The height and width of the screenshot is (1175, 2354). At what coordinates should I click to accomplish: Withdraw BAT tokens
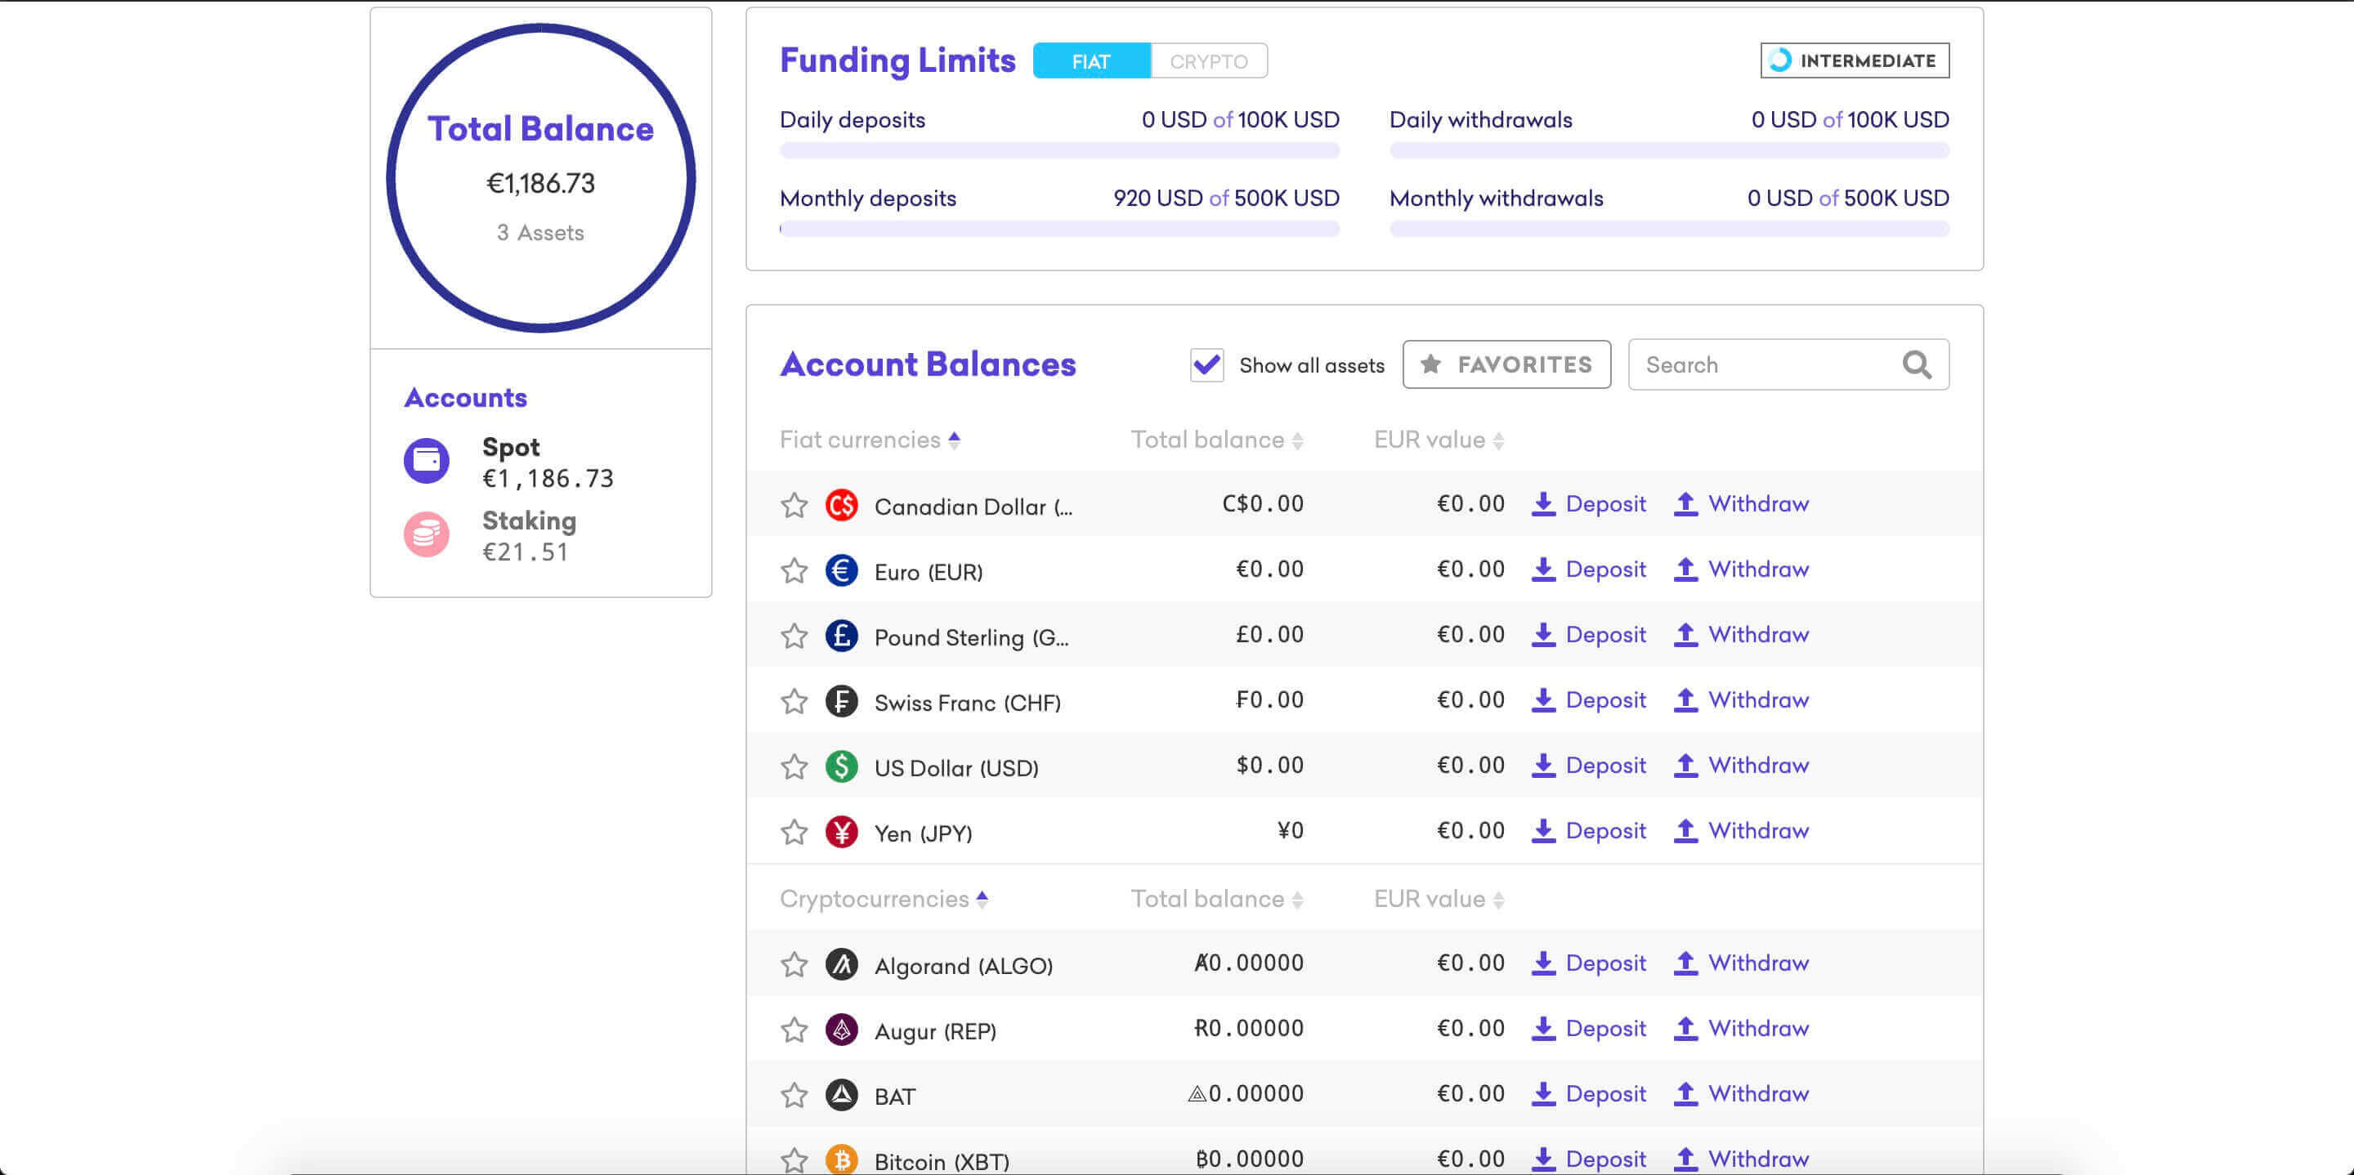1741,1093
